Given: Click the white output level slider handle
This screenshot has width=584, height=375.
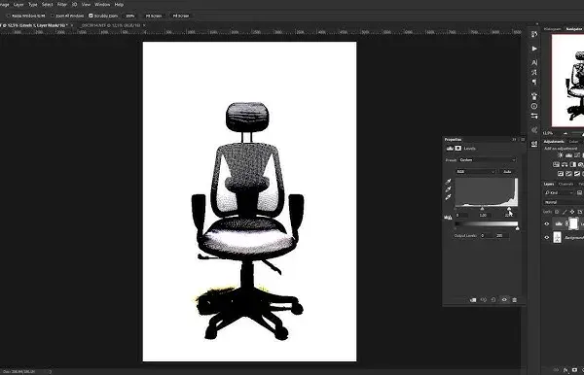Looking at the screenshot, I should 518,228.
